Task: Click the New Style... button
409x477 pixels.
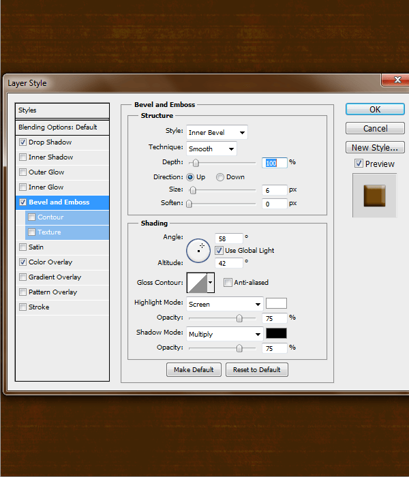Action: coord(375,148)
